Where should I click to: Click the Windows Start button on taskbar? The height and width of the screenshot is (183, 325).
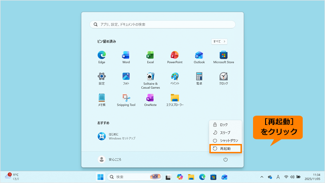(x=101, y=177)
